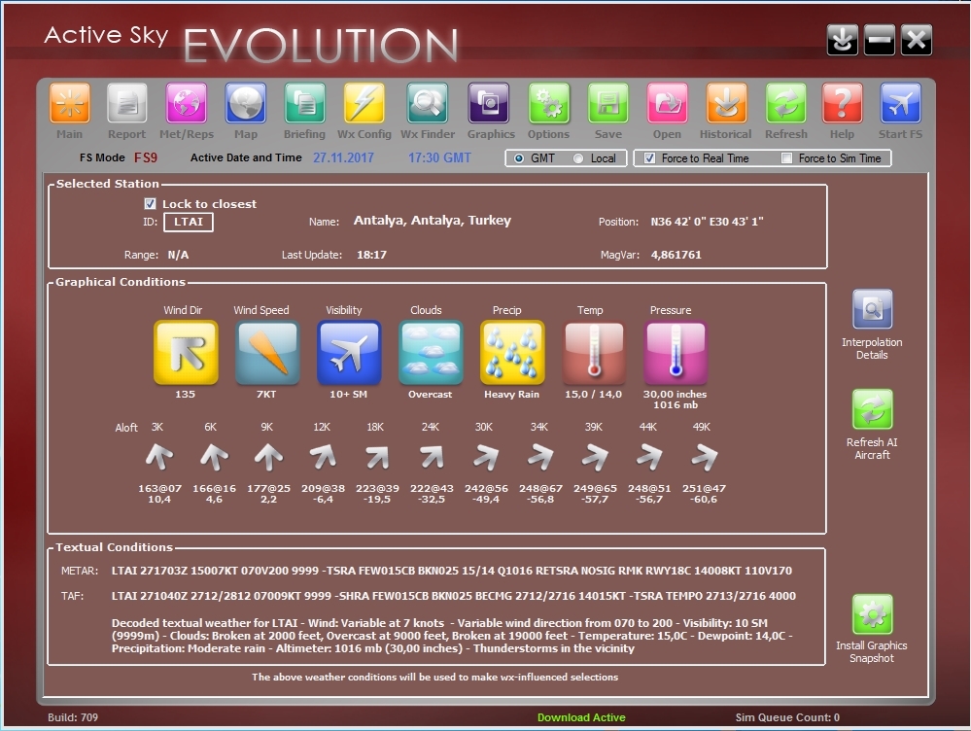This screenshot has width=971, height=731.
Task: Click the Build: 709 status text
Action: [x=73, y=717]
